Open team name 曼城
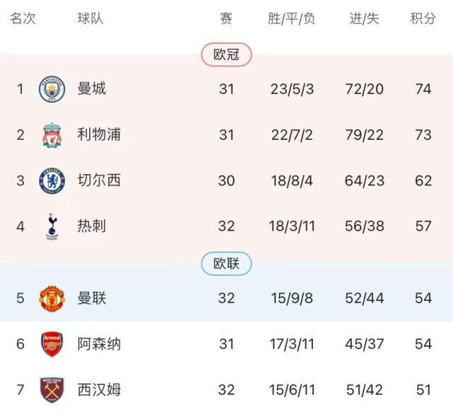Viewport: 453px width, 416px height. click(x=91, y=89)
